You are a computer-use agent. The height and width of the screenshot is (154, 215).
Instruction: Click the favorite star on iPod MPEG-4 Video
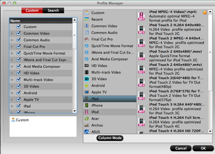pyautogui.click(x=205, y=13)
